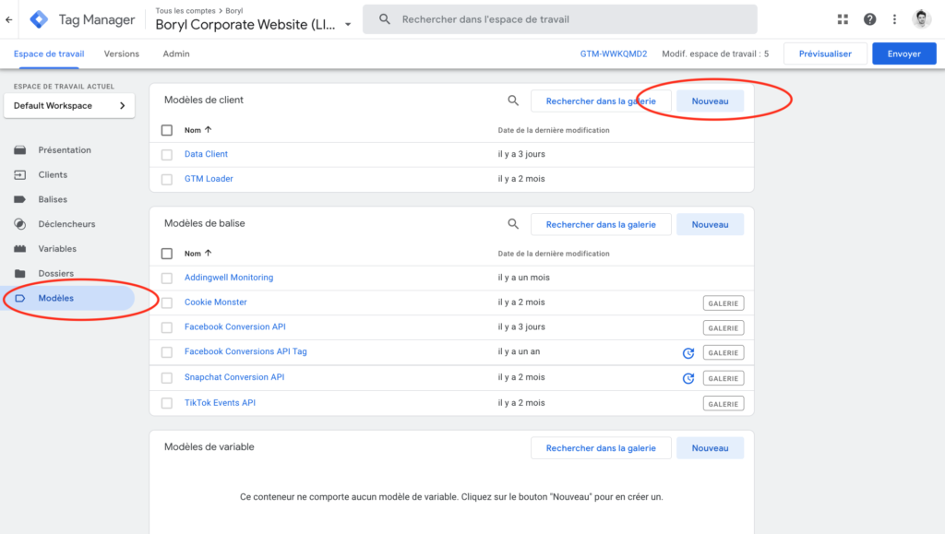The height and width of the screenshot is (534, 945).
Task: Expand the Default Workspace selector
Action: point(69,105)
